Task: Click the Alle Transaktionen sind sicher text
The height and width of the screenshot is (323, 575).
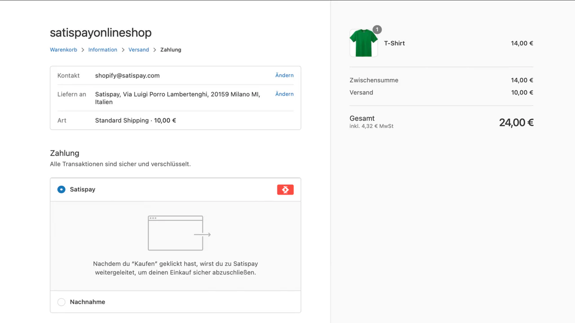Action: point(120,164)
